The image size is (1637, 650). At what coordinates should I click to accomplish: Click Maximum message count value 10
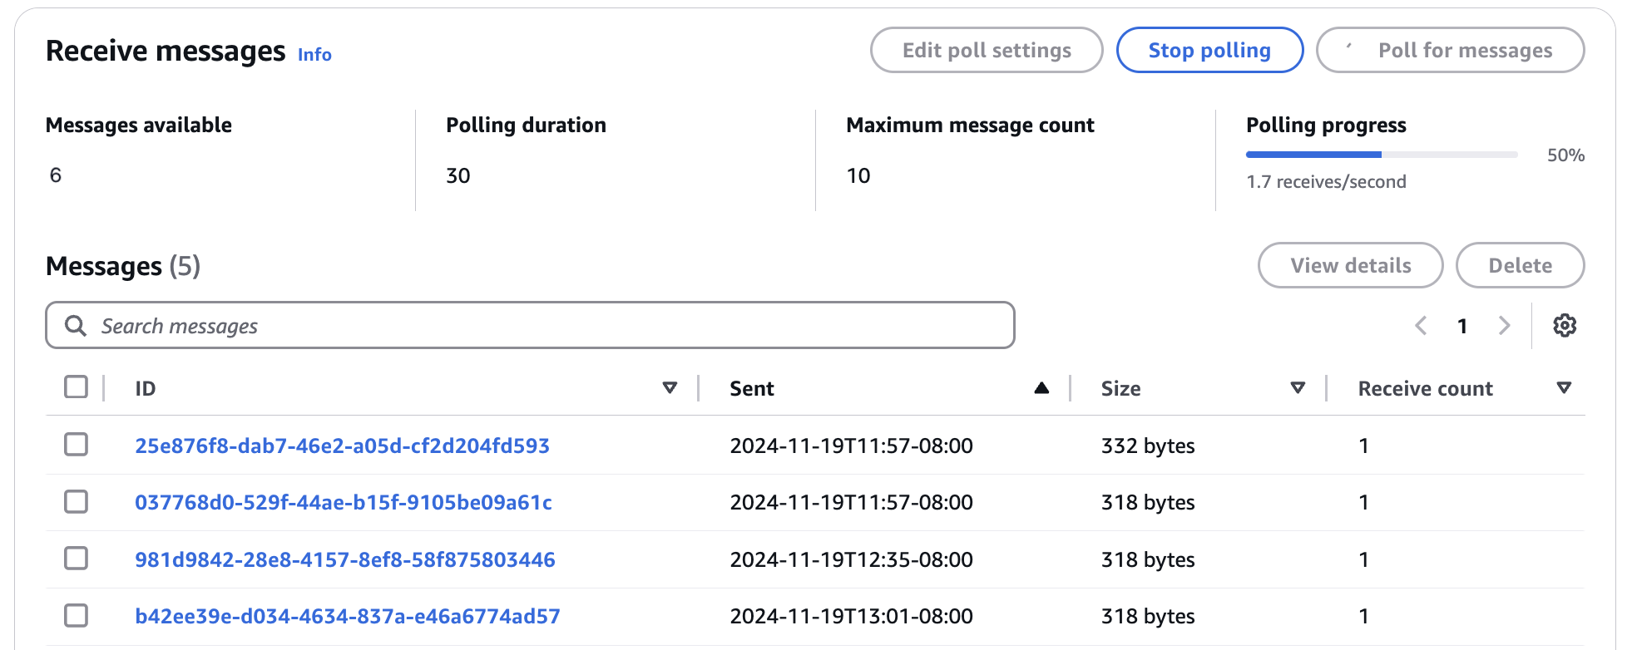click(858, 175)
